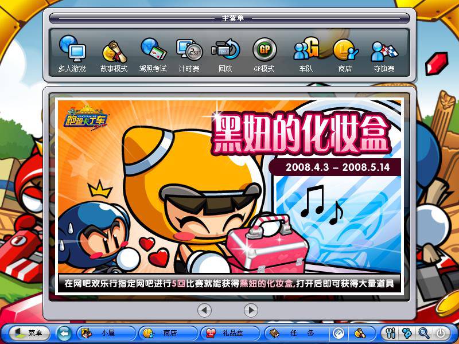Click the megaphone icon in bottom bar
Image resolution: width=459 pixels, height=344 pixels.
pos(360,333)
